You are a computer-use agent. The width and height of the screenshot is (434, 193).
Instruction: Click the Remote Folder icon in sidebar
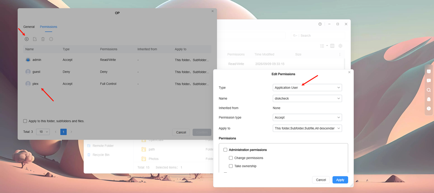click(89, 146)
